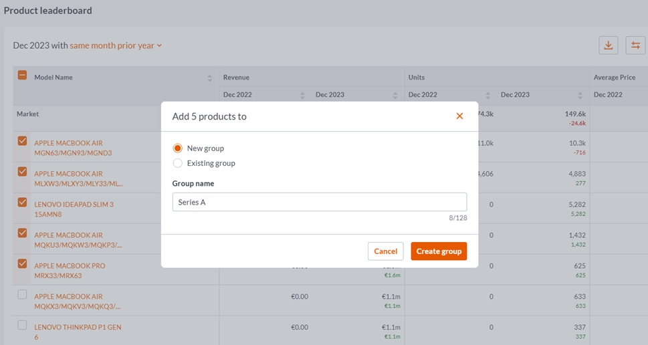Sort by the Model Name column arrows
This screenshot has width=648, height=345.
pos(209,78)
